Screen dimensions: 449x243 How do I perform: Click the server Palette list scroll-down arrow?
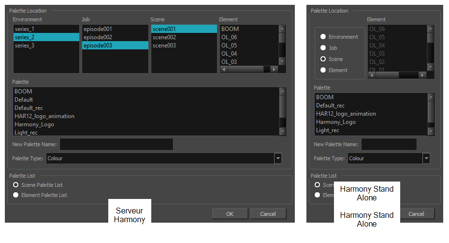tap(283, 131)
